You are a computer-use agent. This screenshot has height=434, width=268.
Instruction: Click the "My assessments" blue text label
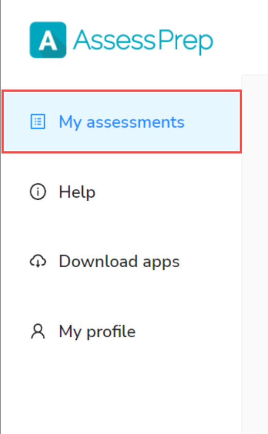(122, 122)
